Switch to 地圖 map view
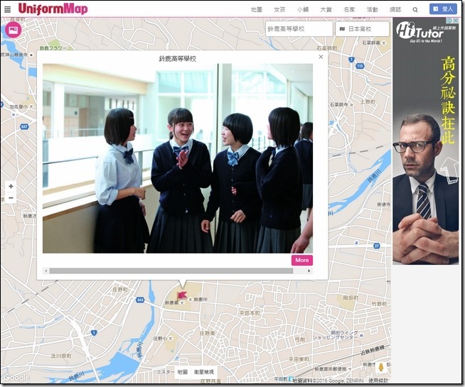Screen dimensions: 465x387 183,372
